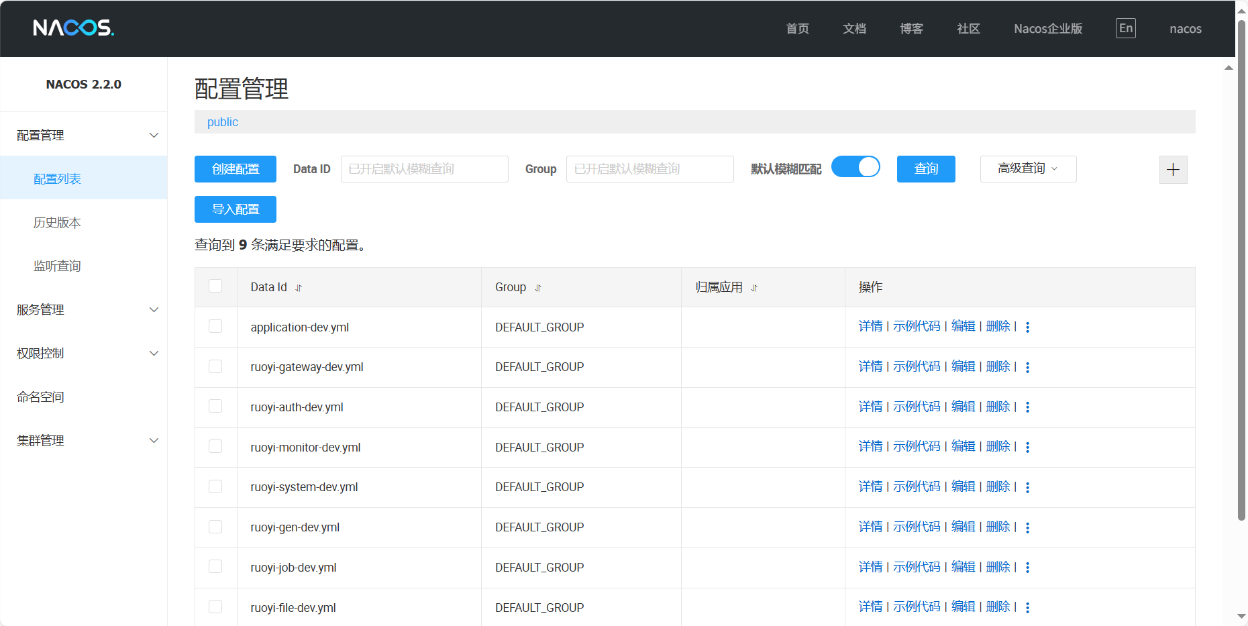The height and width of the screenshot is (626, 1248).
Task: Sort by Data Id column
Action: [299, 288]
